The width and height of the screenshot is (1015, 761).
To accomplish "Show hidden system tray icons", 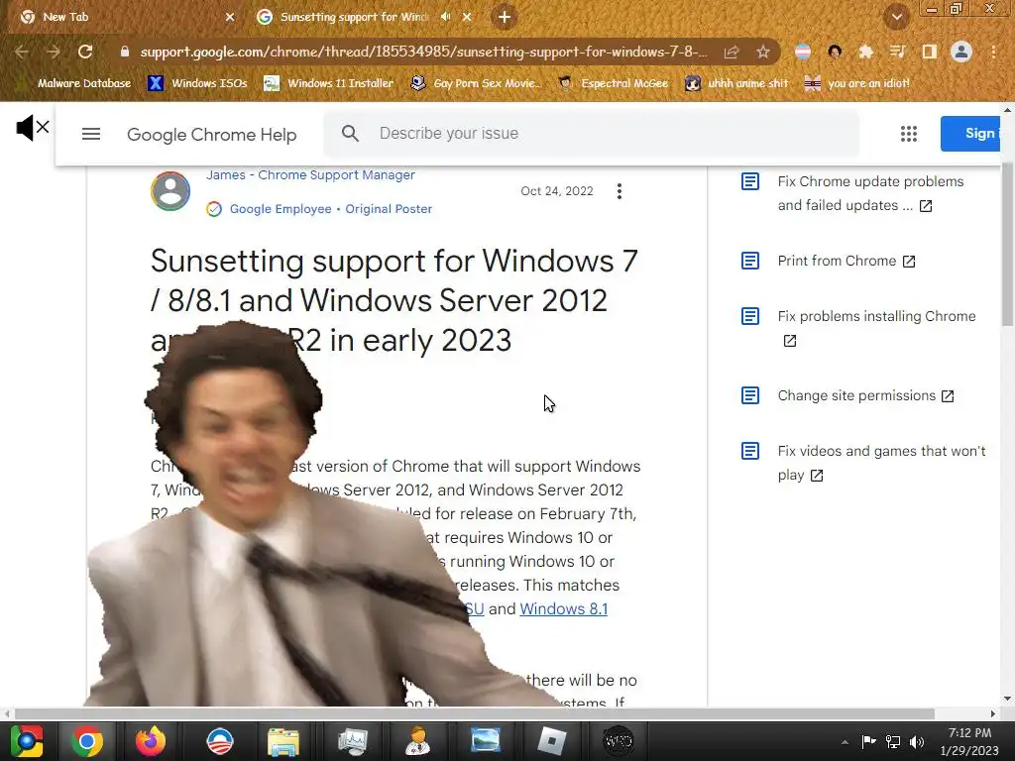I will pyautogui.click(x=845, y=742).
